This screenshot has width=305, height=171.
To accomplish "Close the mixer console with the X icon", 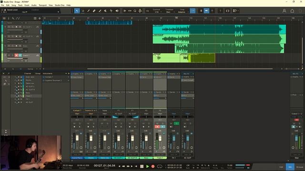I will point(3,74).
